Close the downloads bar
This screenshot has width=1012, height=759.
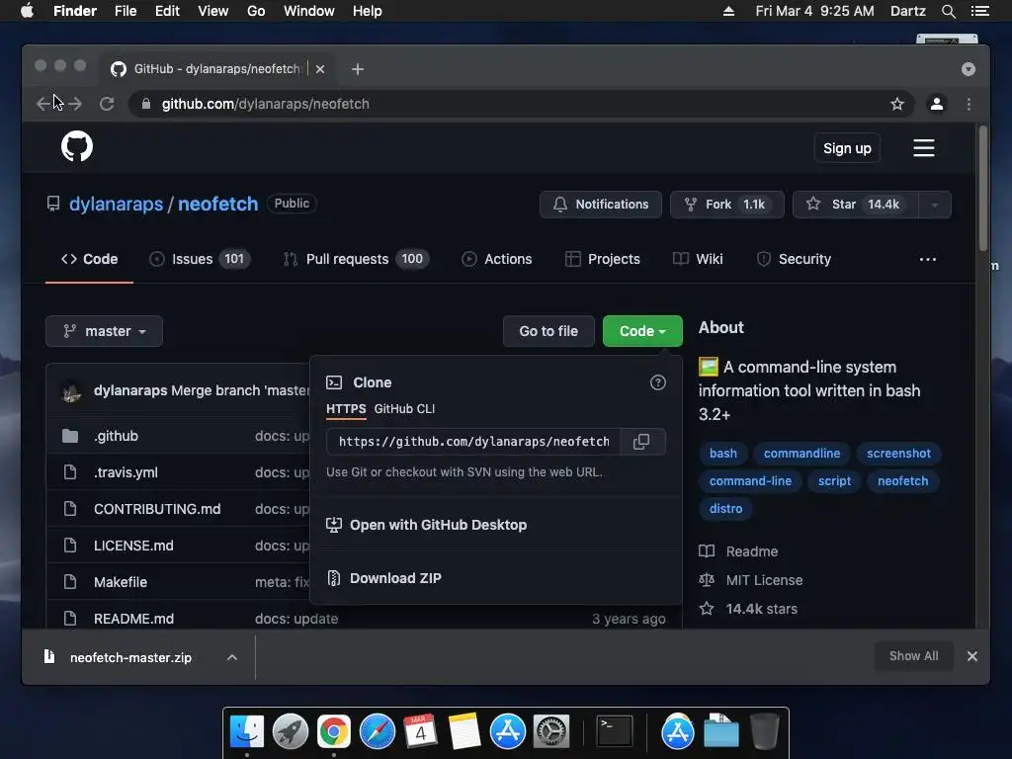pos(972,656)
